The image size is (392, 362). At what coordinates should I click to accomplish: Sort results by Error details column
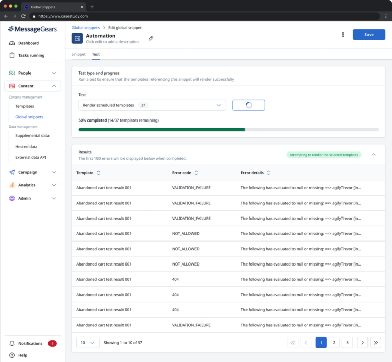[x=268, y=173]
